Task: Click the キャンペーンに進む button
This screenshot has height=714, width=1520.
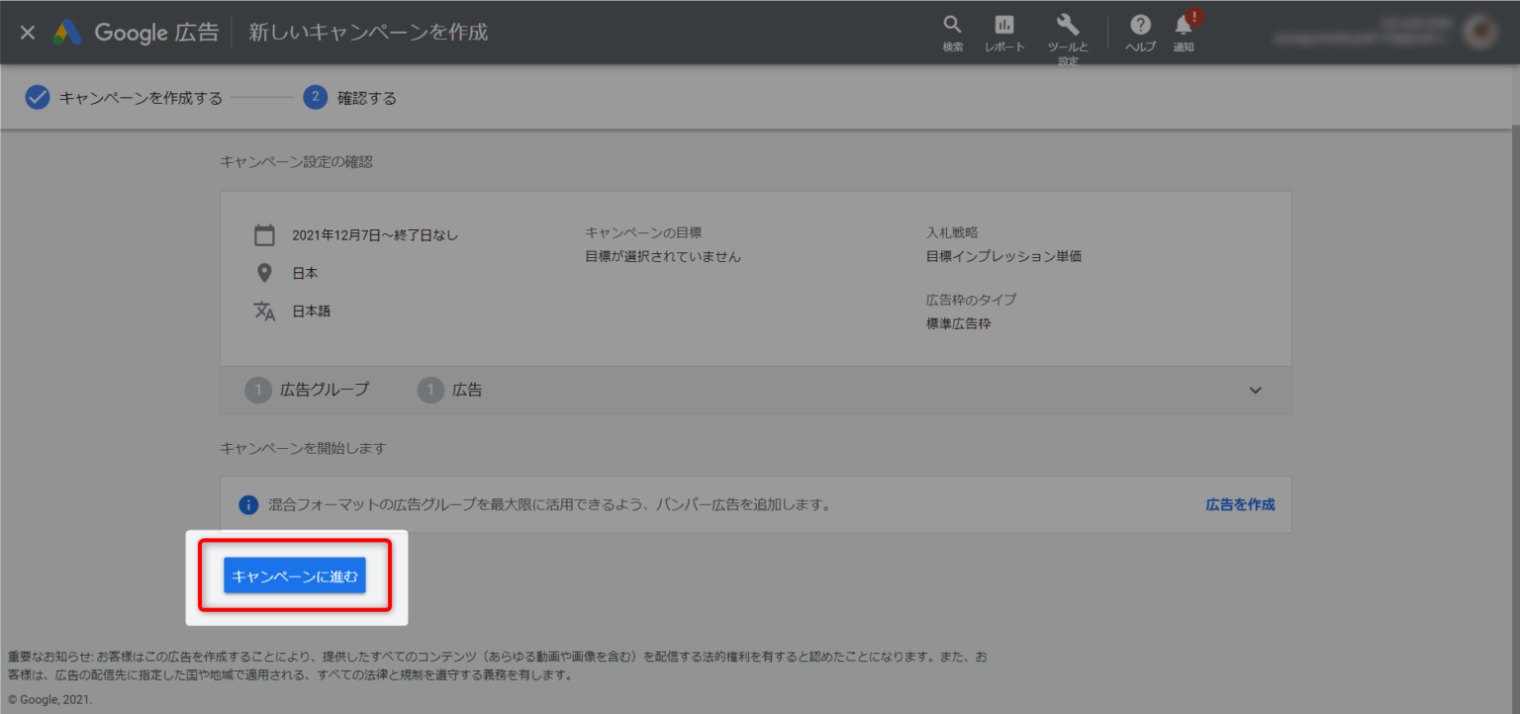Action: click(x=295, y=577)
